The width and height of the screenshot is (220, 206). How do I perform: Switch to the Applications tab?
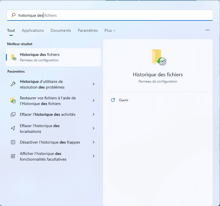[33, 31]
